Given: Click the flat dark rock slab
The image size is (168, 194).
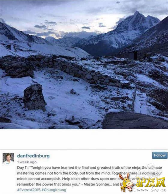Looking at the screenshot, I should [x=135, y=120].
